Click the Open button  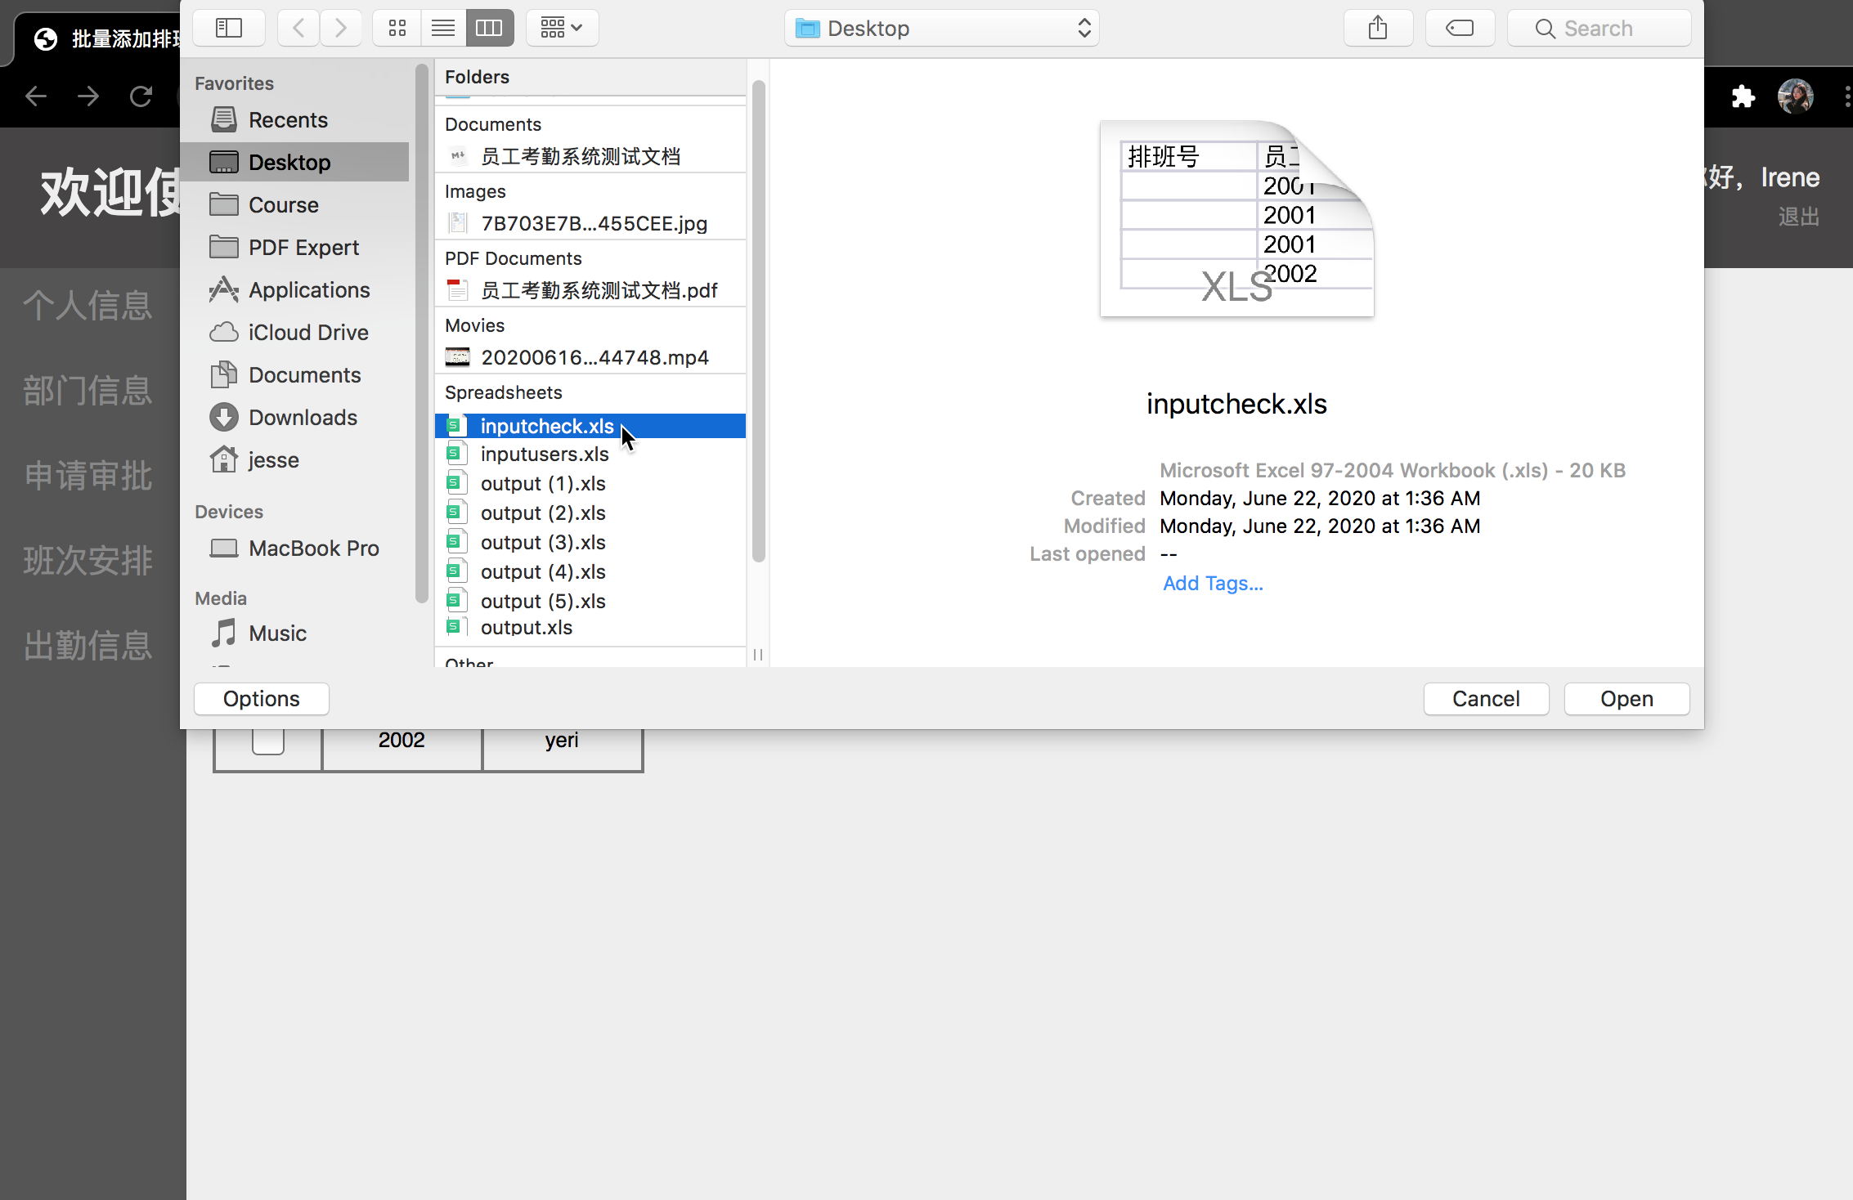[x=1626, y=699]
